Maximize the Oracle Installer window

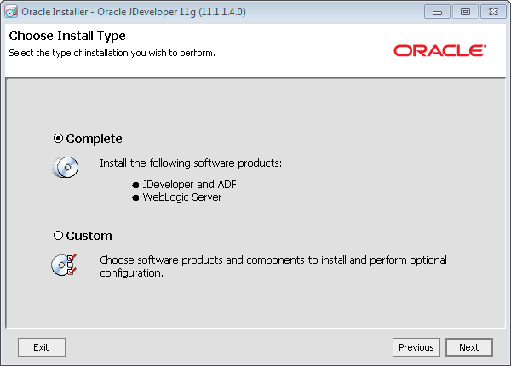[x=465, y=12]
